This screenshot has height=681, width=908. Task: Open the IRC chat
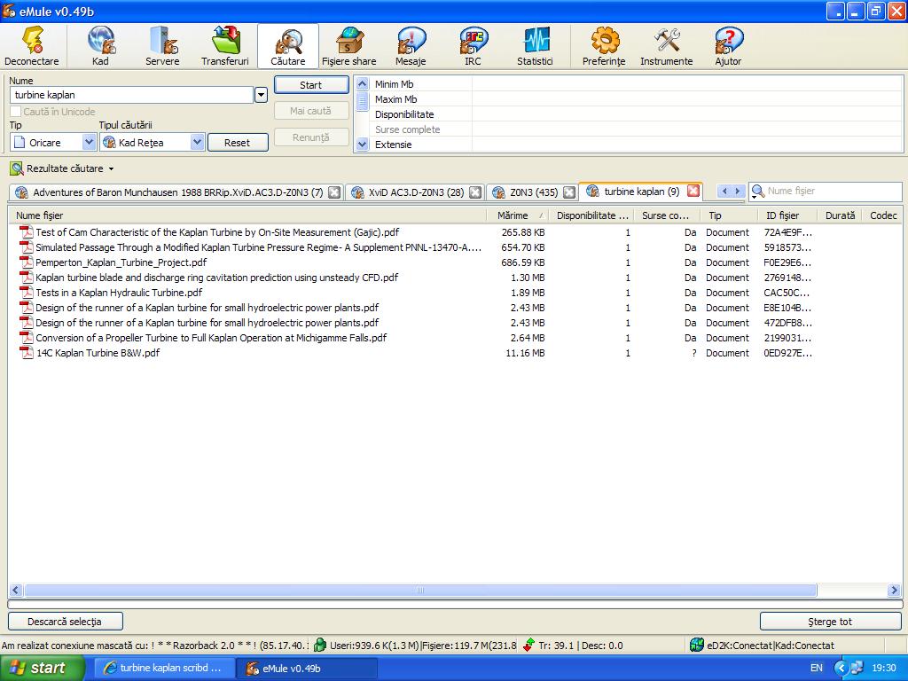click(473, 45)
